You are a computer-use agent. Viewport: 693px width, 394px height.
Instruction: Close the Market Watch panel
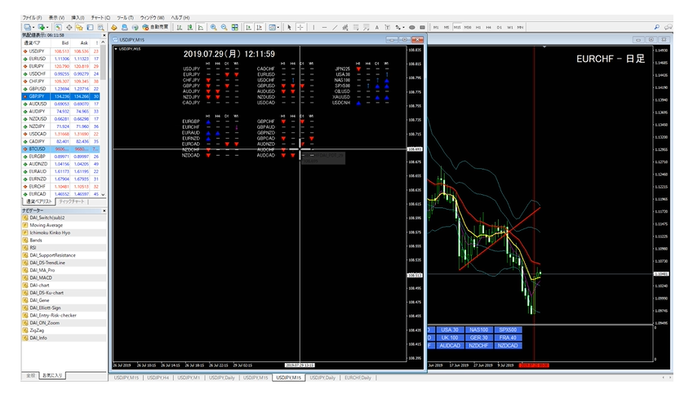[x=104, y=35]
